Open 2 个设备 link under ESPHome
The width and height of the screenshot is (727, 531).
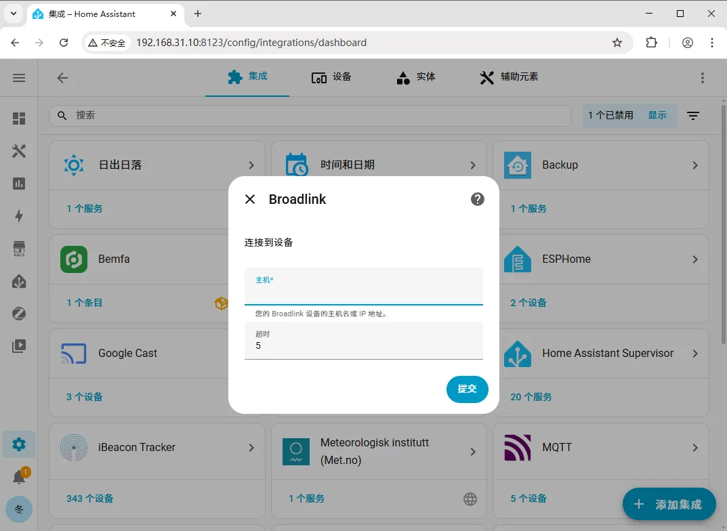click(528, 303)
